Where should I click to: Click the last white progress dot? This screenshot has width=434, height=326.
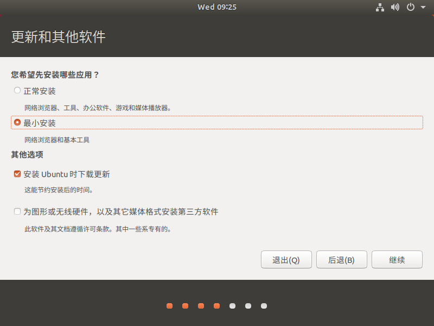click(264, 306)
